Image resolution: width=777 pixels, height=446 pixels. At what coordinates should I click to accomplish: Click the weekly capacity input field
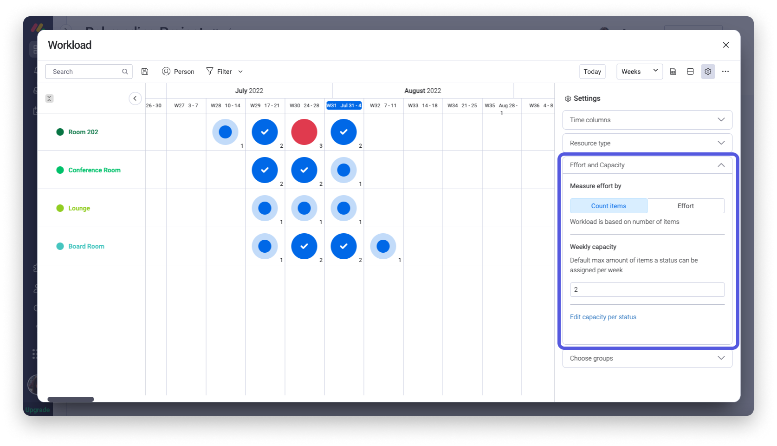click(647, 289)
